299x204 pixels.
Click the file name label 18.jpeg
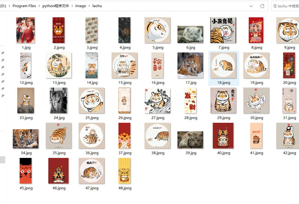224,82
